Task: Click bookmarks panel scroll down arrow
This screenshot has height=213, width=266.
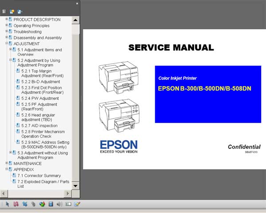Action: pyautogui.click(x=75, y=186)
